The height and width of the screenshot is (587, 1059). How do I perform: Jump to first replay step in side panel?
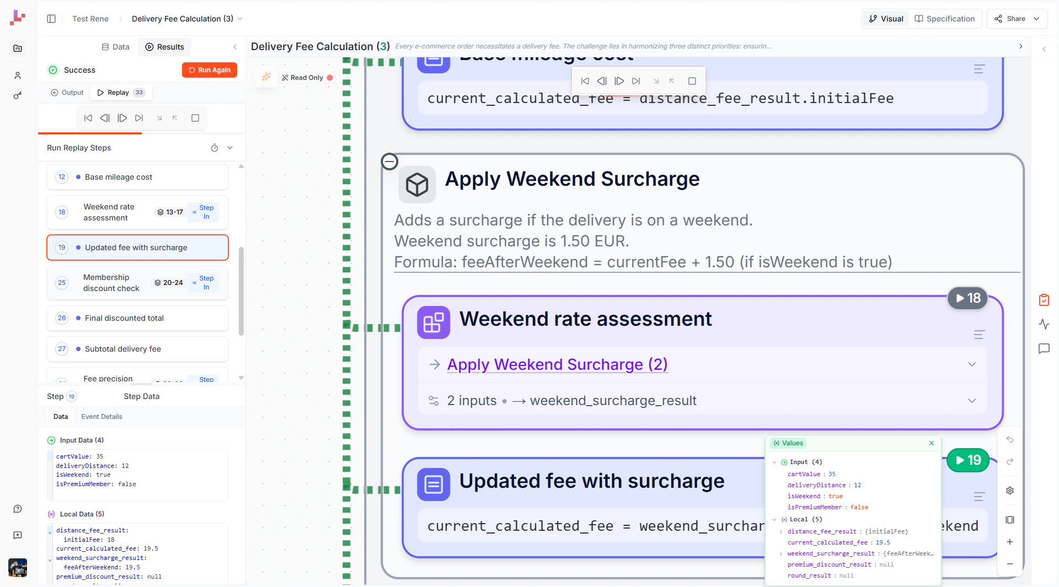(88, 118)
